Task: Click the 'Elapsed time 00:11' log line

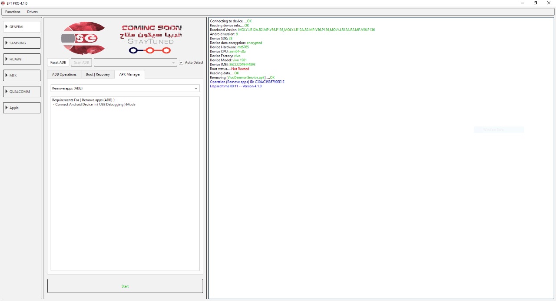Action: click(x=236, y=86)
